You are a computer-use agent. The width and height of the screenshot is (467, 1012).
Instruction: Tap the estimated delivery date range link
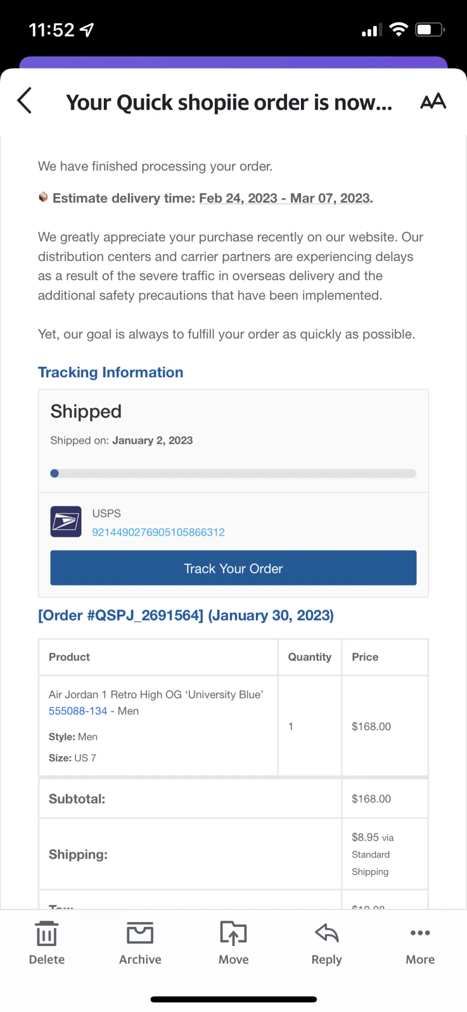[x=285, y=198]
